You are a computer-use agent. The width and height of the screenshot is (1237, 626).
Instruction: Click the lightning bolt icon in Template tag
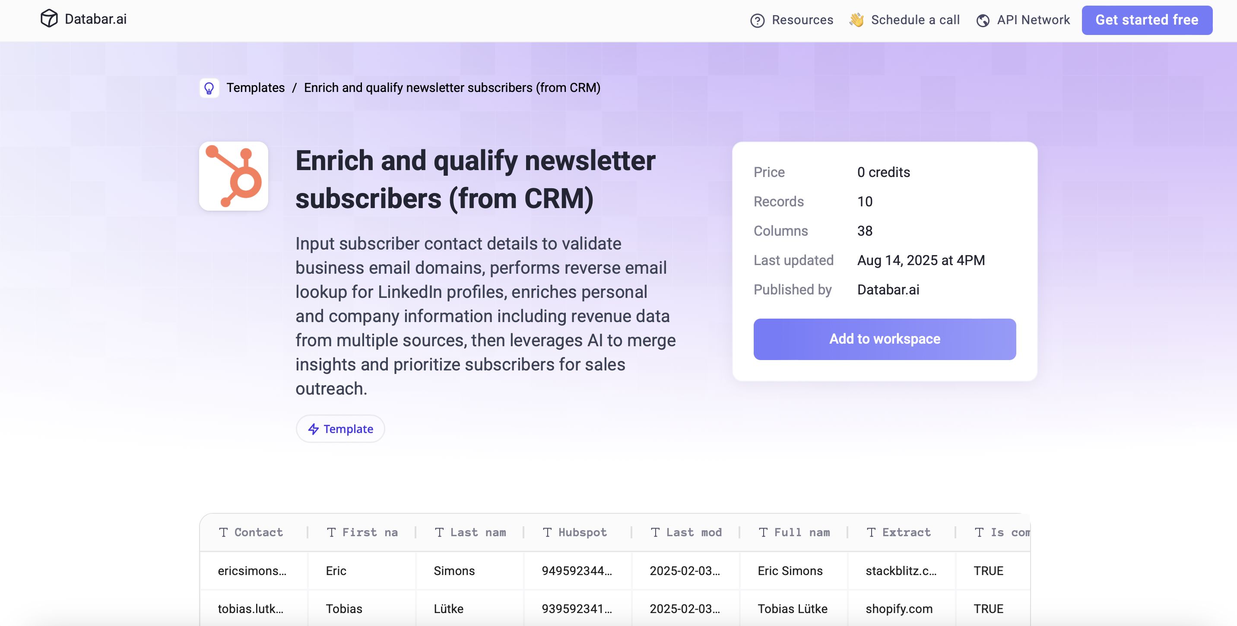[x=314, y=429]
